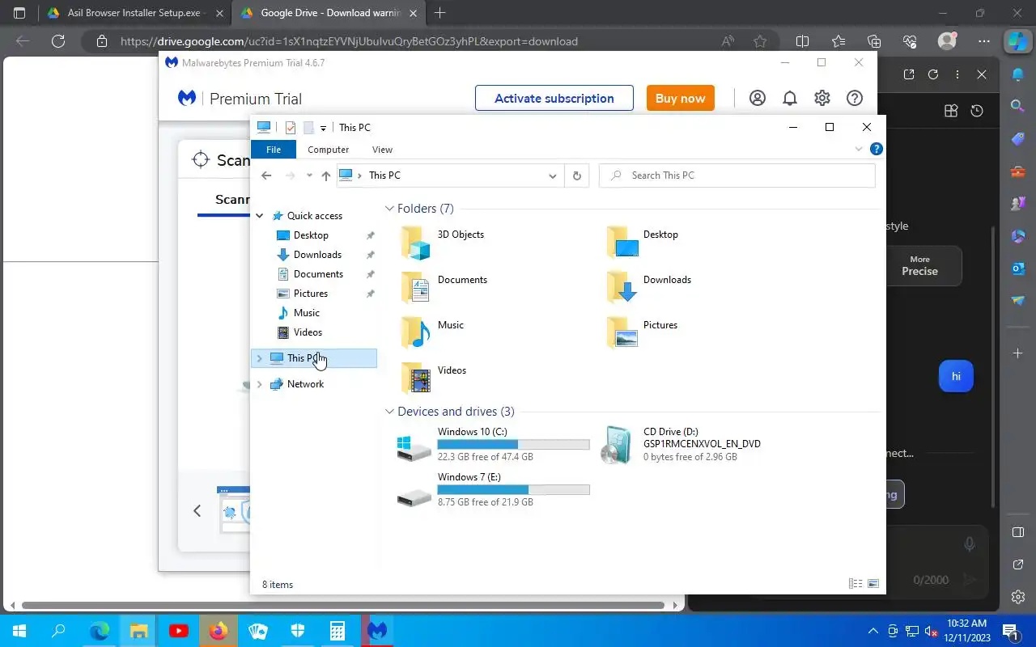
Task: Open Microsoft Edge from the taskbar
Action: [100, 631]
